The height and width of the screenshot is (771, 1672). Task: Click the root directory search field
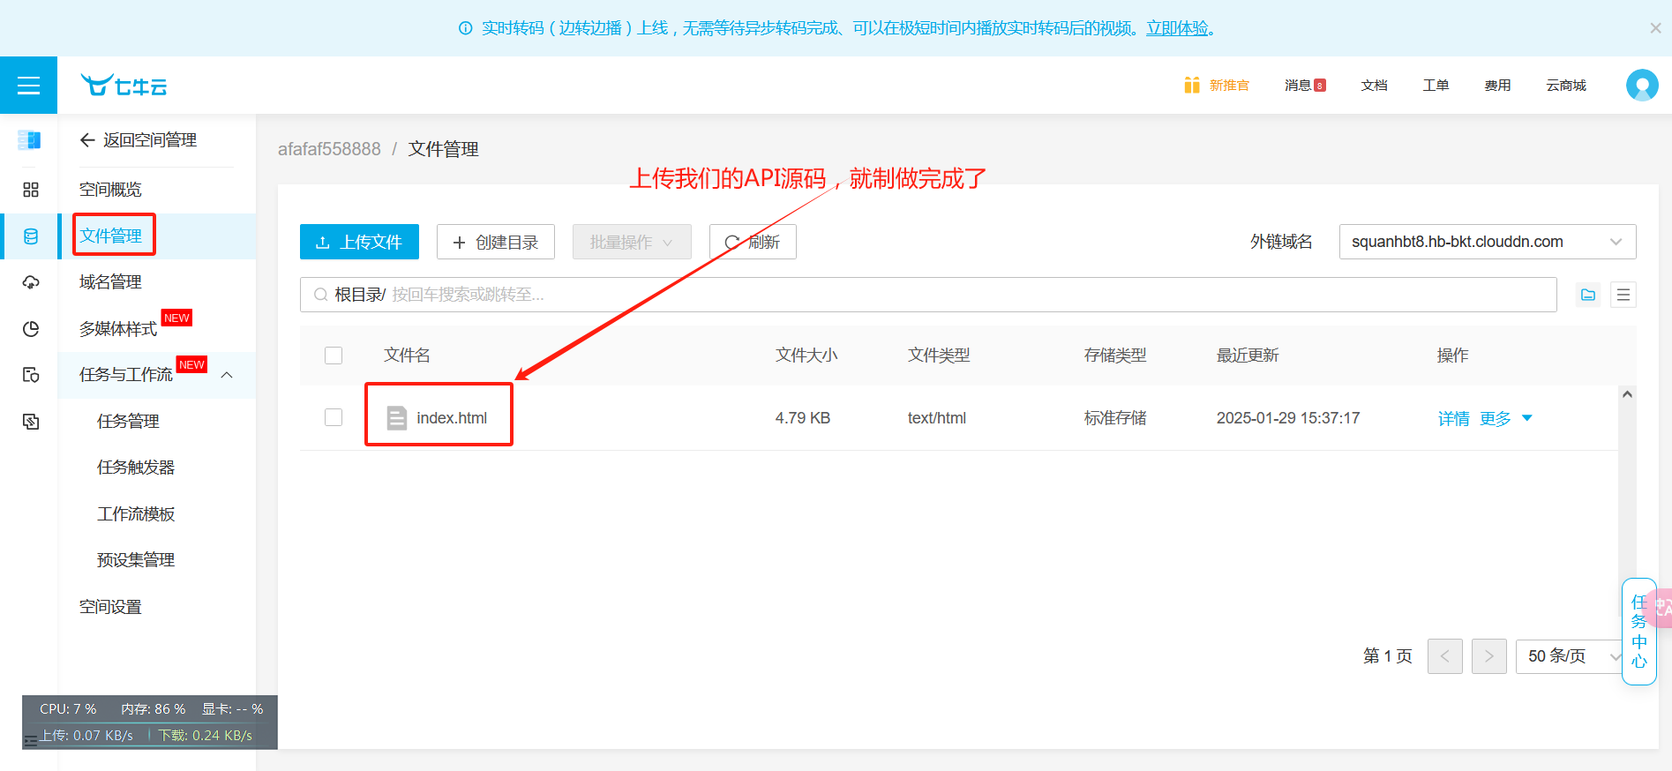(926, 295)
